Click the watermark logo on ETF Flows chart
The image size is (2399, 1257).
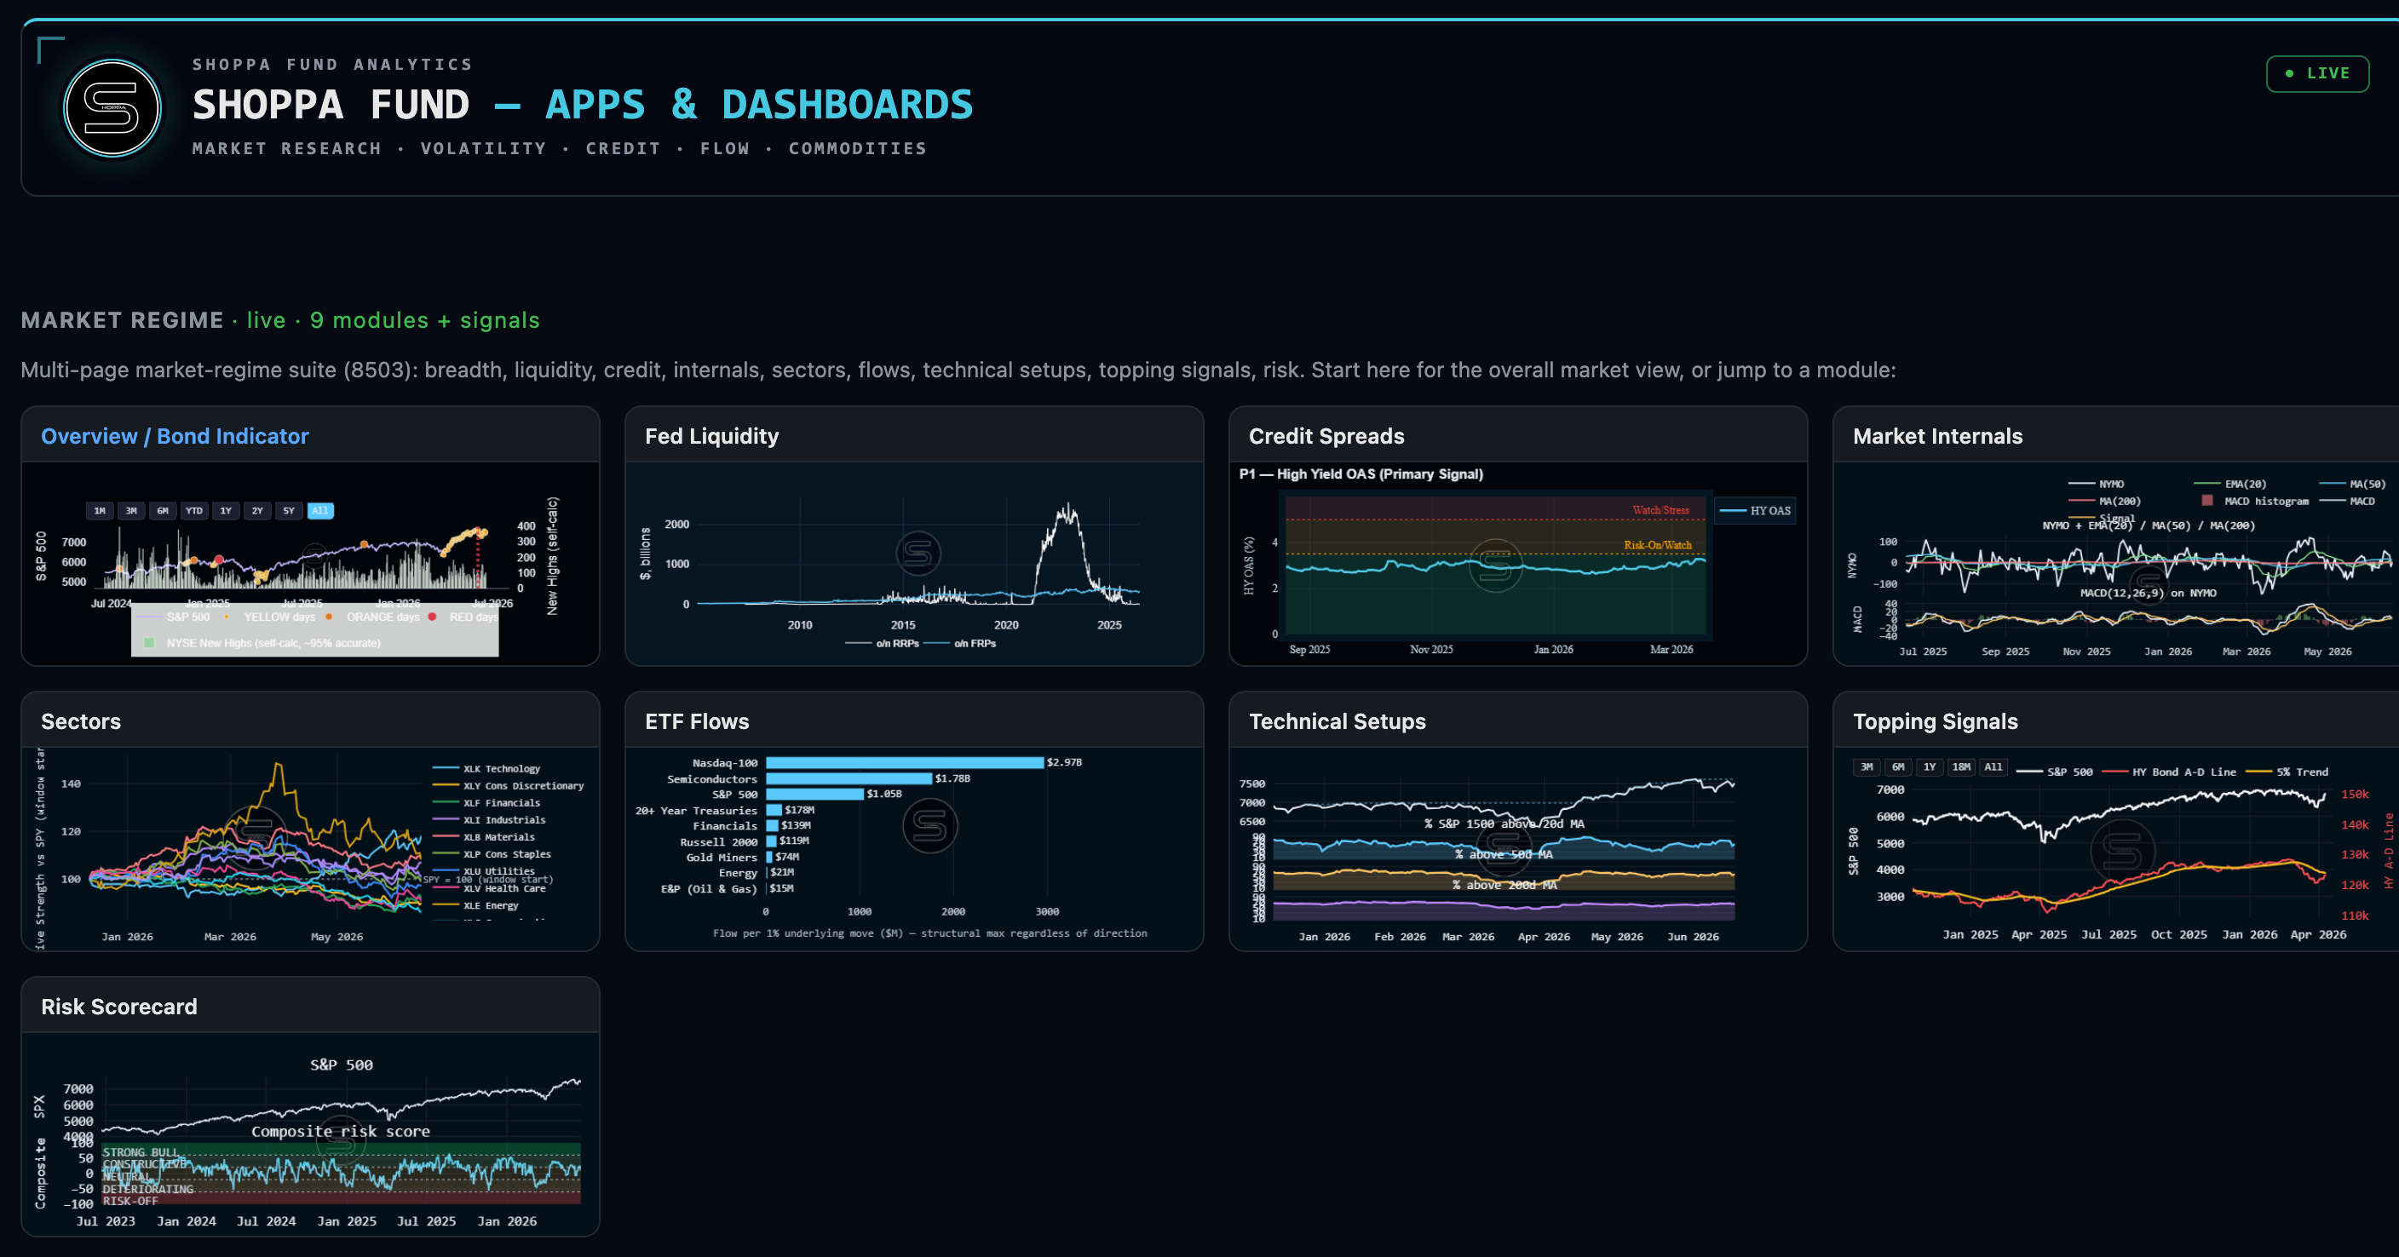pyautogui.click(x=929, y=826)
